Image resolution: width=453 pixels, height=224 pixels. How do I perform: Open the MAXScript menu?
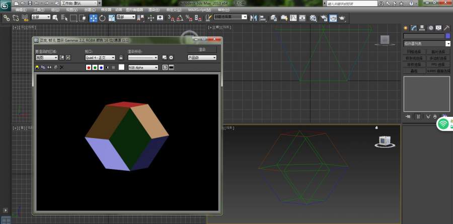(199, 10)
